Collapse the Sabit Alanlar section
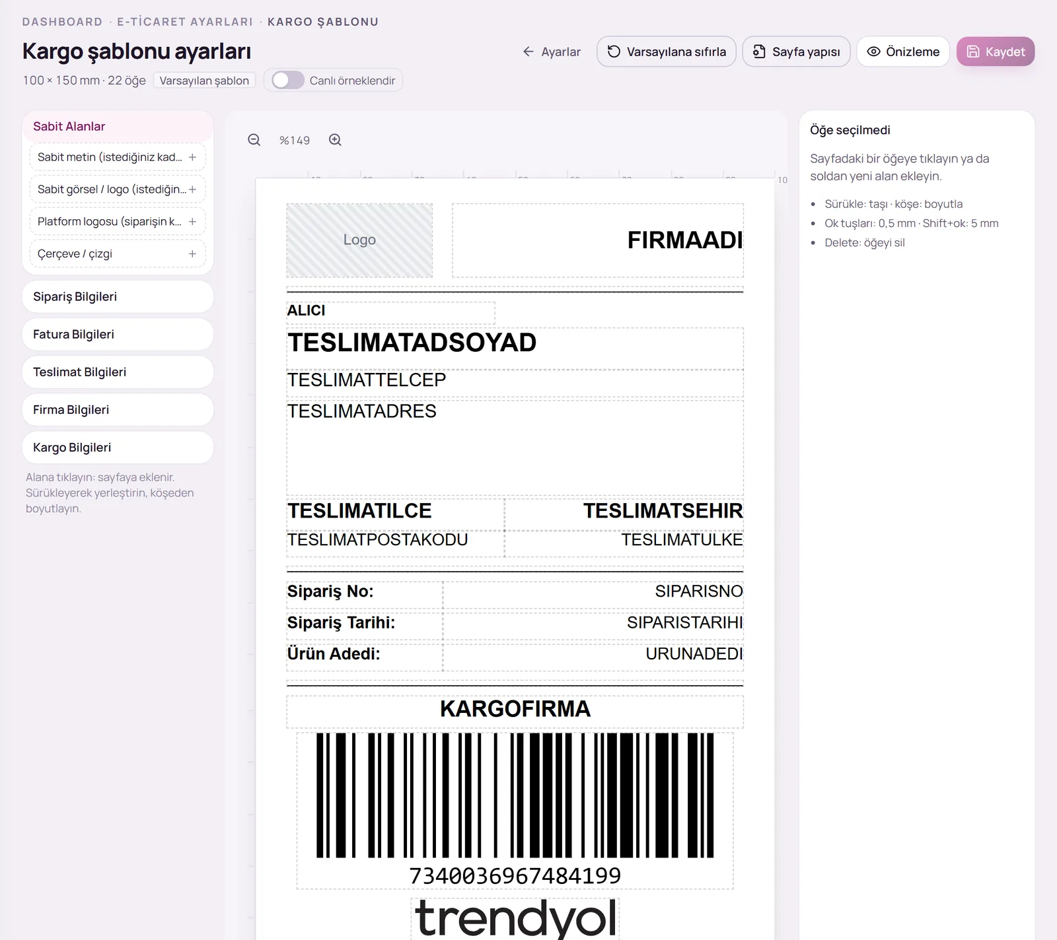This screenshot has width=1057, height=940. [x=118, y=126]
